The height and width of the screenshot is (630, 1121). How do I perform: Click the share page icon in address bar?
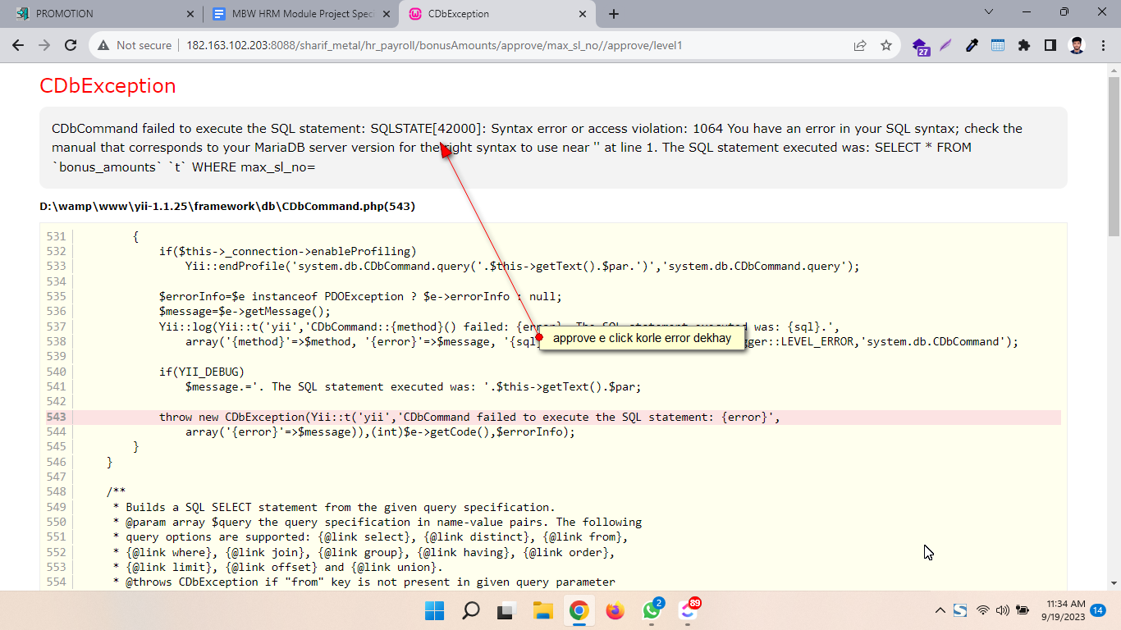(x=860, y=46)
